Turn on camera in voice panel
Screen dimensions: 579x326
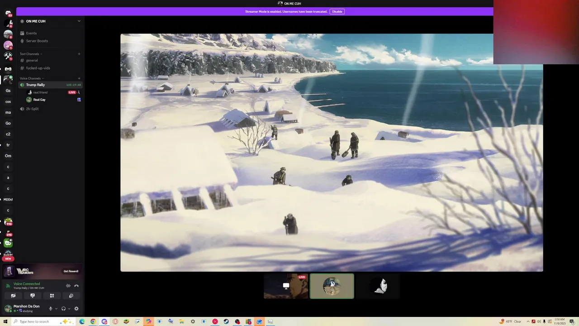13,296
